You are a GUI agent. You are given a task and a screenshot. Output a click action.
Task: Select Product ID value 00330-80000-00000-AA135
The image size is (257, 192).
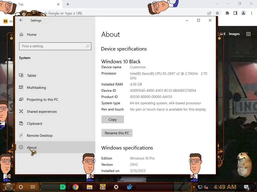click(x=151, y=97)
